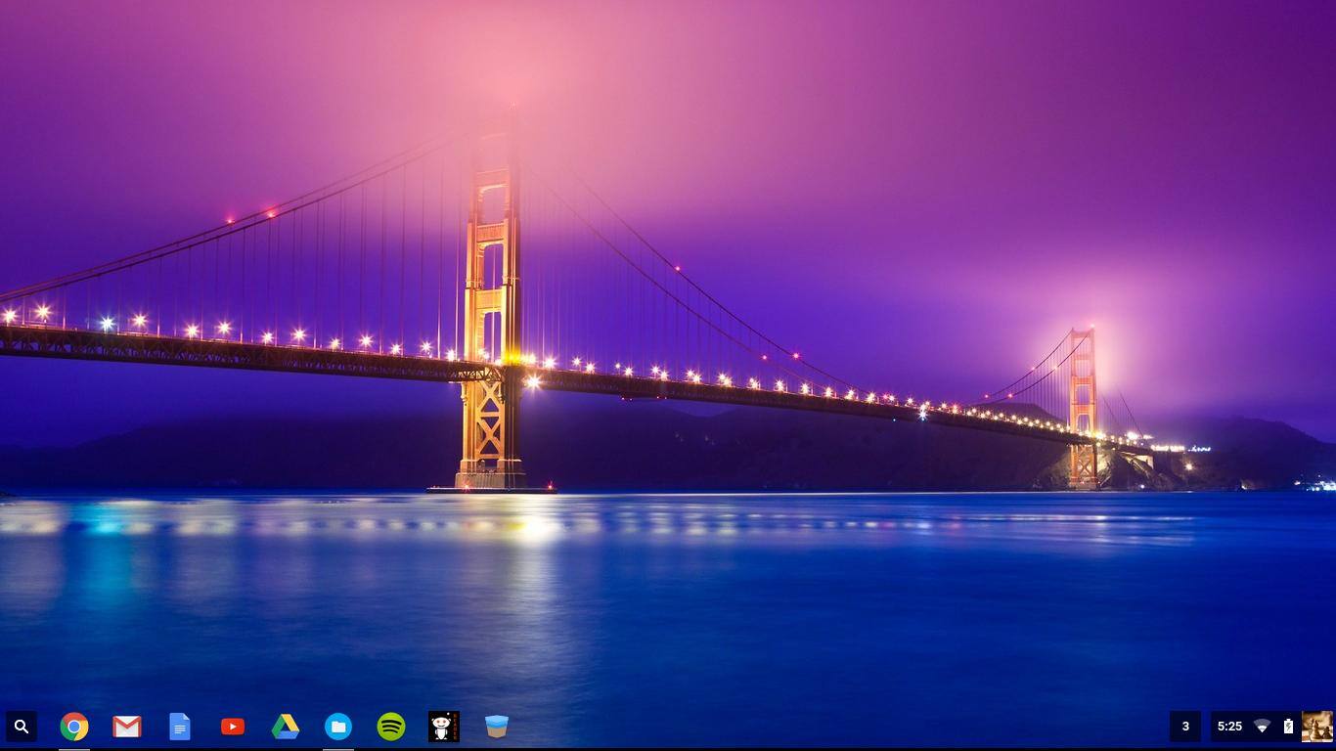Launch Spotify from the shelf
The width and height of the screenshot is (1336, 751).
(x=391, y=727)
